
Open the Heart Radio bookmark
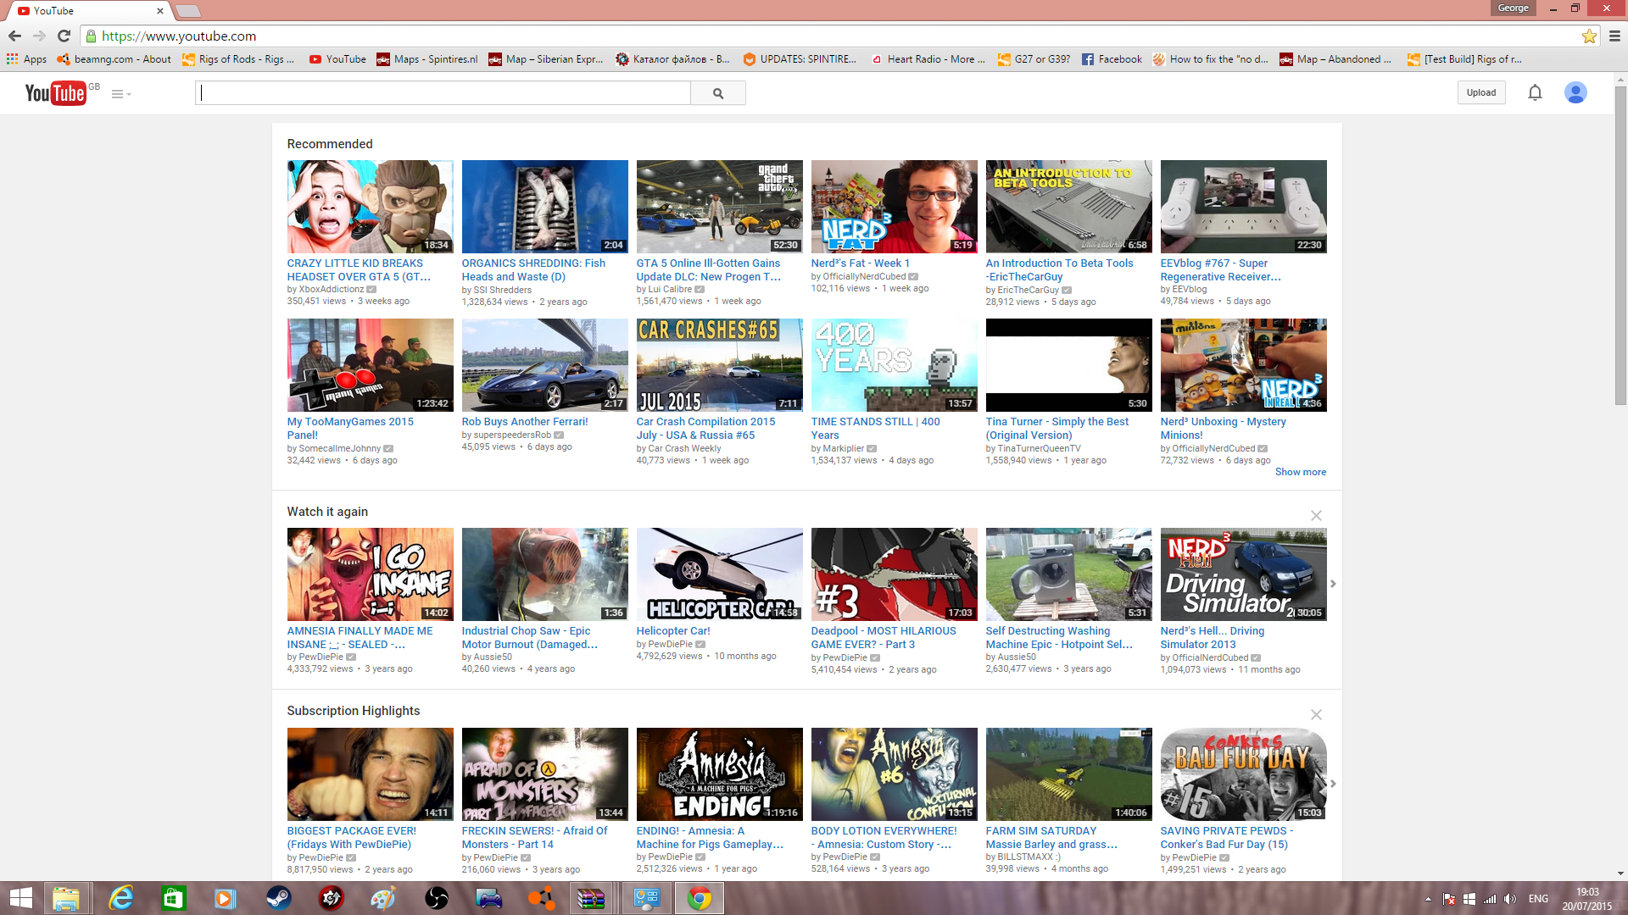point(928,59)
